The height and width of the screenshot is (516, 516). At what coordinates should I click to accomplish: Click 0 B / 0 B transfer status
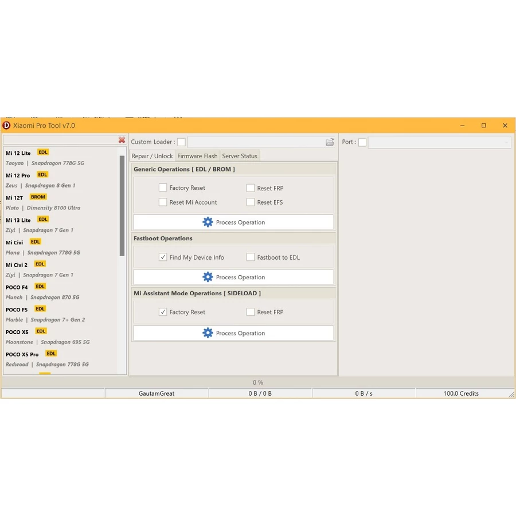[x=260, y=393]
